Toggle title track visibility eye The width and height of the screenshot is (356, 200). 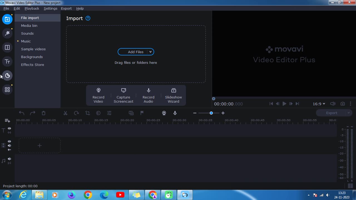point(9,128)
